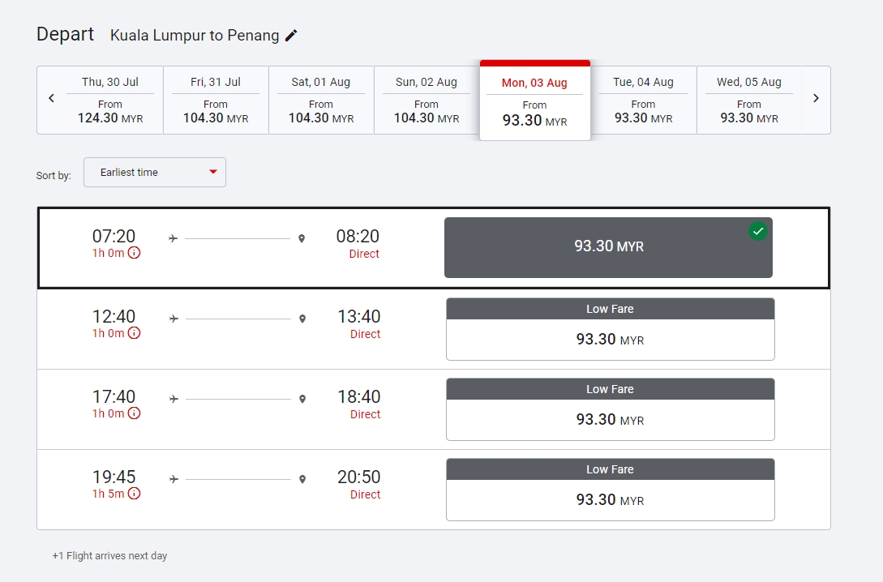Select the Sun, 02 Aug date tab
Image resolution: width=883 pixels, height=582 pixels.
(x=426, y=101)
